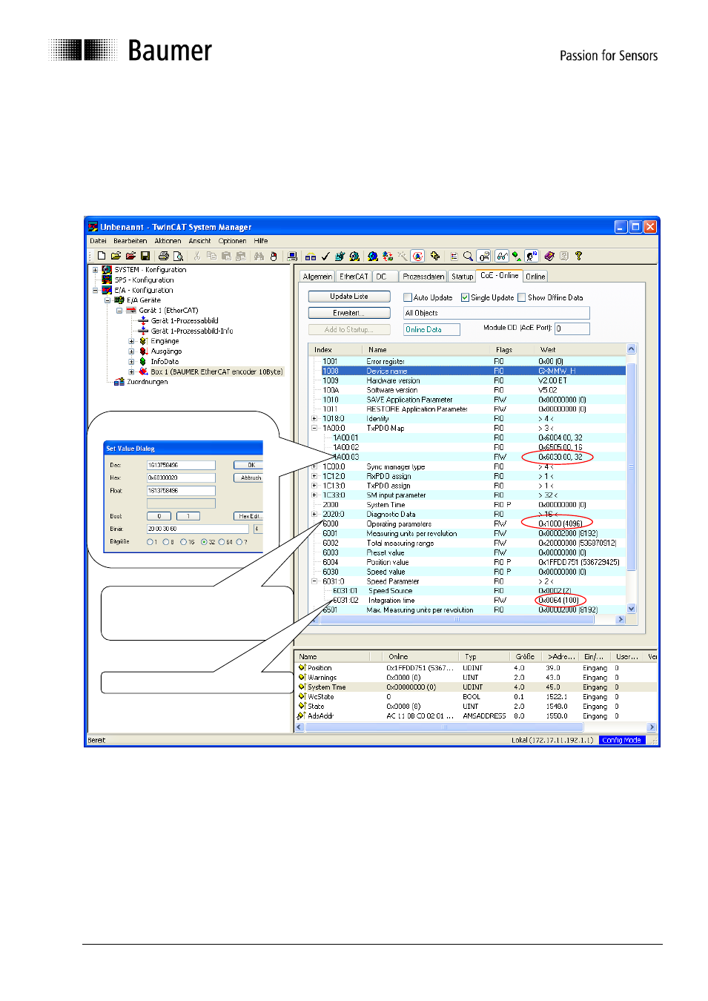Click the SYSTEM - Konfiguration tree icon
The height and width of the screenshot is (1001, 708).
107,270
